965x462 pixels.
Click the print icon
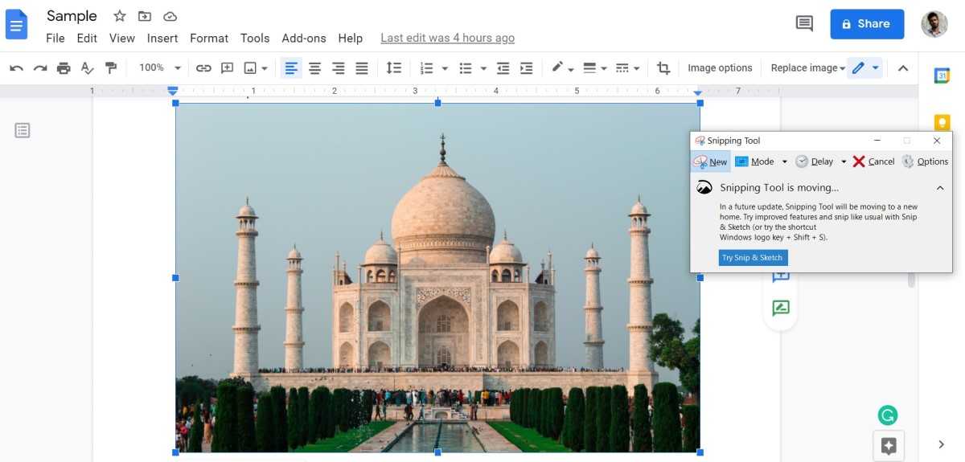64,68
